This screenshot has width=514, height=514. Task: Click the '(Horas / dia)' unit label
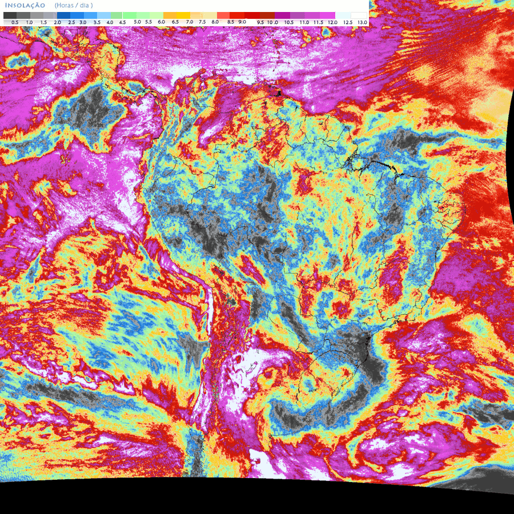(74, 5)
